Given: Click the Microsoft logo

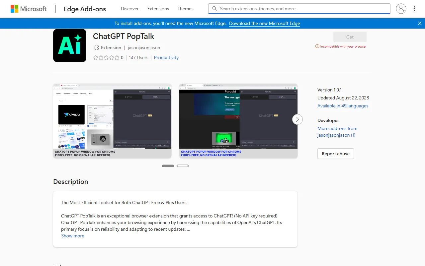Looking at the screenshot, I should tap(29, 9).
